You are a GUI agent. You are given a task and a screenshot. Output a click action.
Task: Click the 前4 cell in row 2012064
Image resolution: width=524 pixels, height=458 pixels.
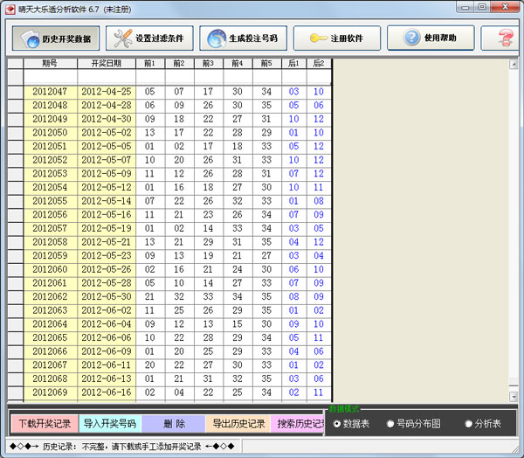tap(238, 324)
